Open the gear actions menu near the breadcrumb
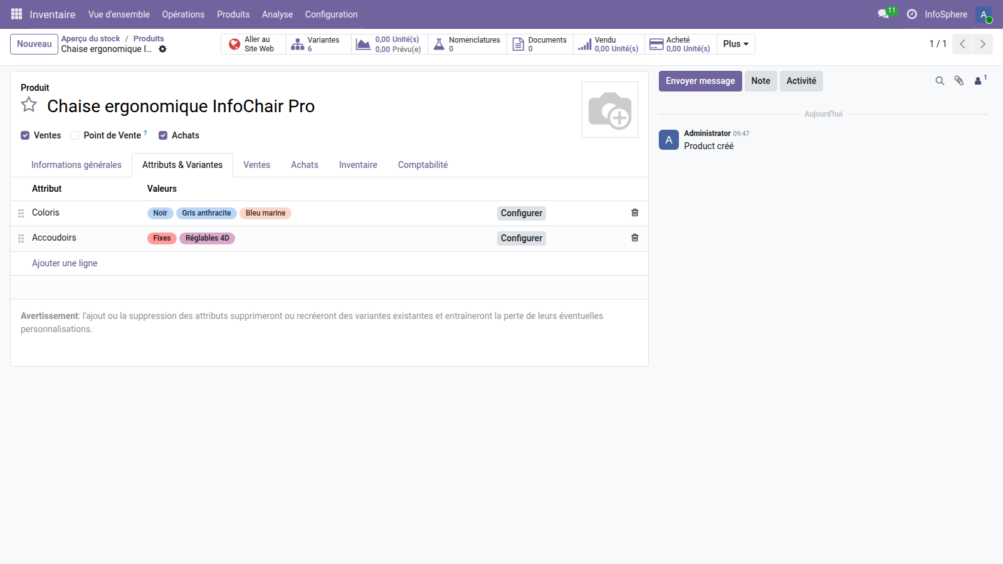Viewport: 1003px width, 564px height. (x=162, y=49)
